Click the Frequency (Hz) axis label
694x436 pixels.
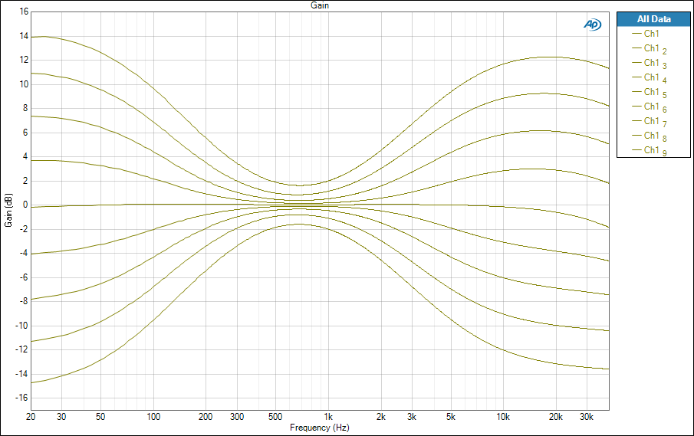320,428
